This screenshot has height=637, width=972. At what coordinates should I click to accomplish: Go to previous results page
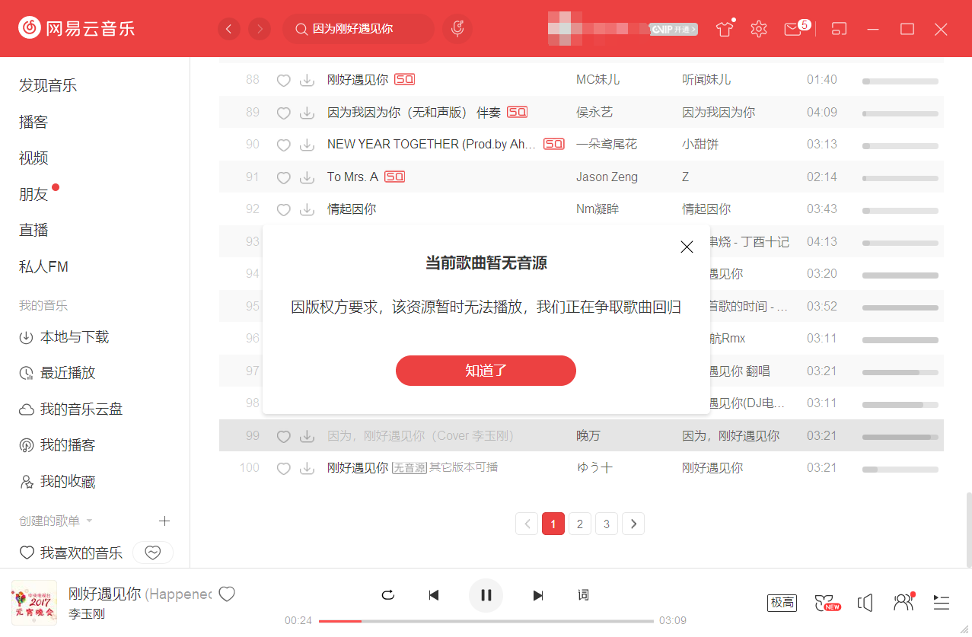(x=527, y=524)
